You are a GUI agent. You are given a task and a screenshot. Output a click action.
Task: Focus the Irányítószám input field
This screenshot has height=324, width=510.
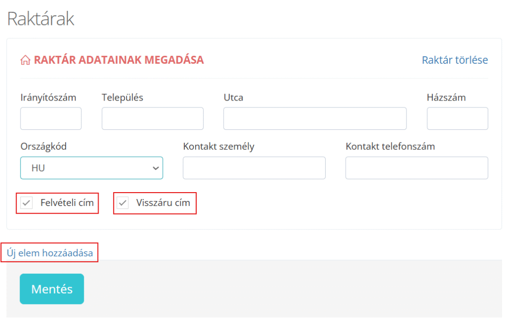coord(51,118)
